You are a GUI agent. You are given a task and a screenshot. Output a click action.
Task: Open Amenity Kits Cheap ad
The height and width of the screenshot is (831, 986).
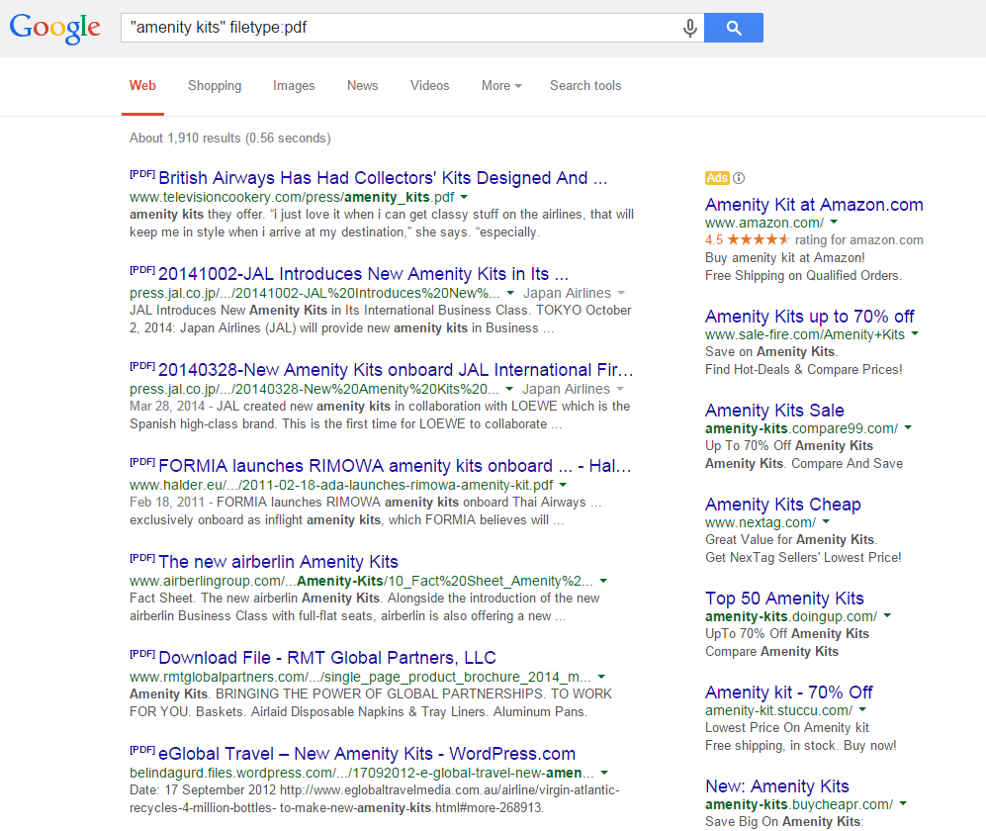(x=783, y=505)
